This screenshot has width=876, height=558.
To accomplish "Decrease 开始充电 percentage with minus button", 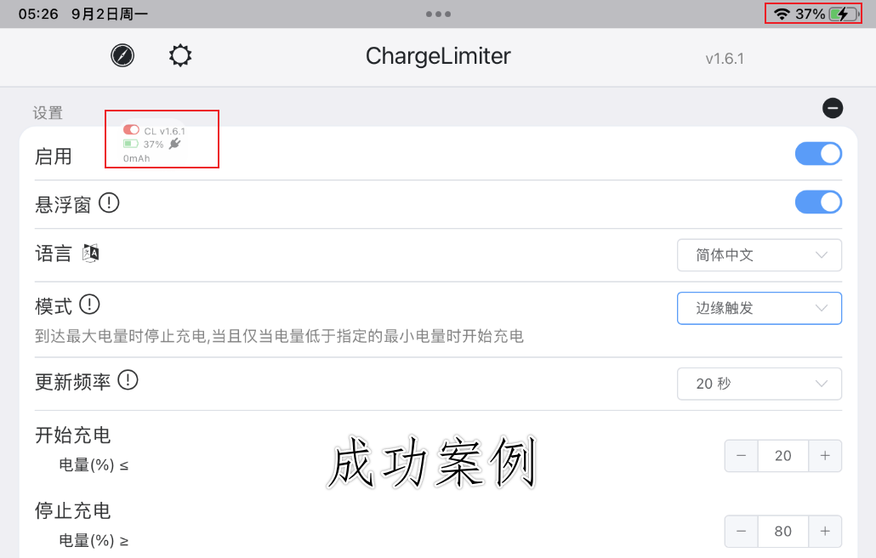I will pos(741,456).
